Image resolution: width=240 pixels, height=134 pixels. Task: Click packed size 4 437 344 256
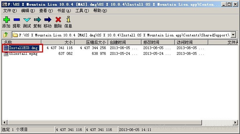[x=93, y=48]
